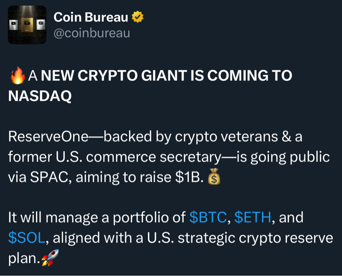Click the fire emoji before the headline
This screenshot has width=342, height=276.
click(17, 76)
